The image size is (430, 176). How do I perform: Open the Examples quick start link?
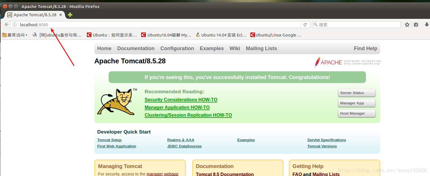point(246,140)
